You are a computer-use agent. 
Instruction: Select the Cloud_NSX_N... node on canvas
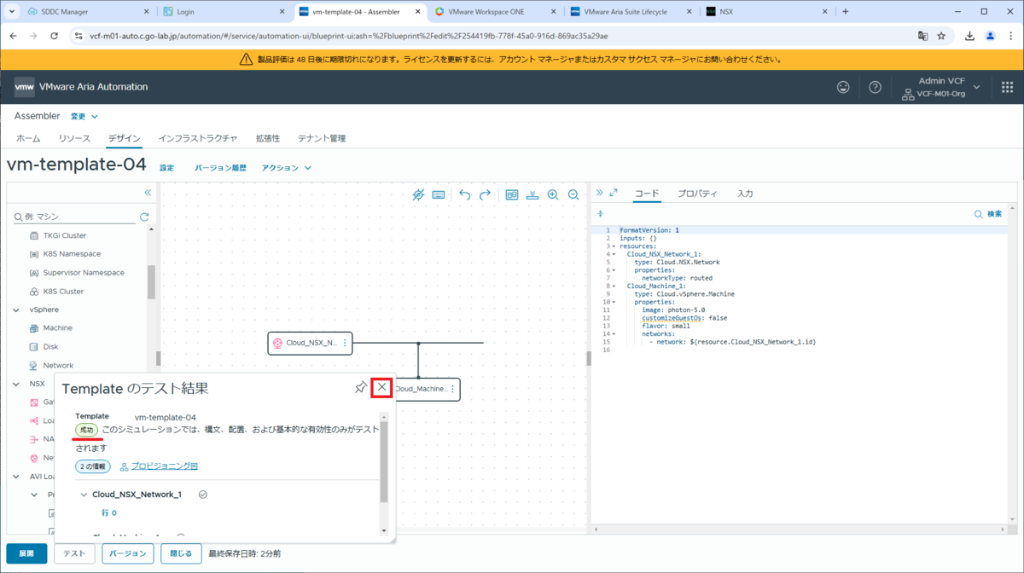(310, 343)
